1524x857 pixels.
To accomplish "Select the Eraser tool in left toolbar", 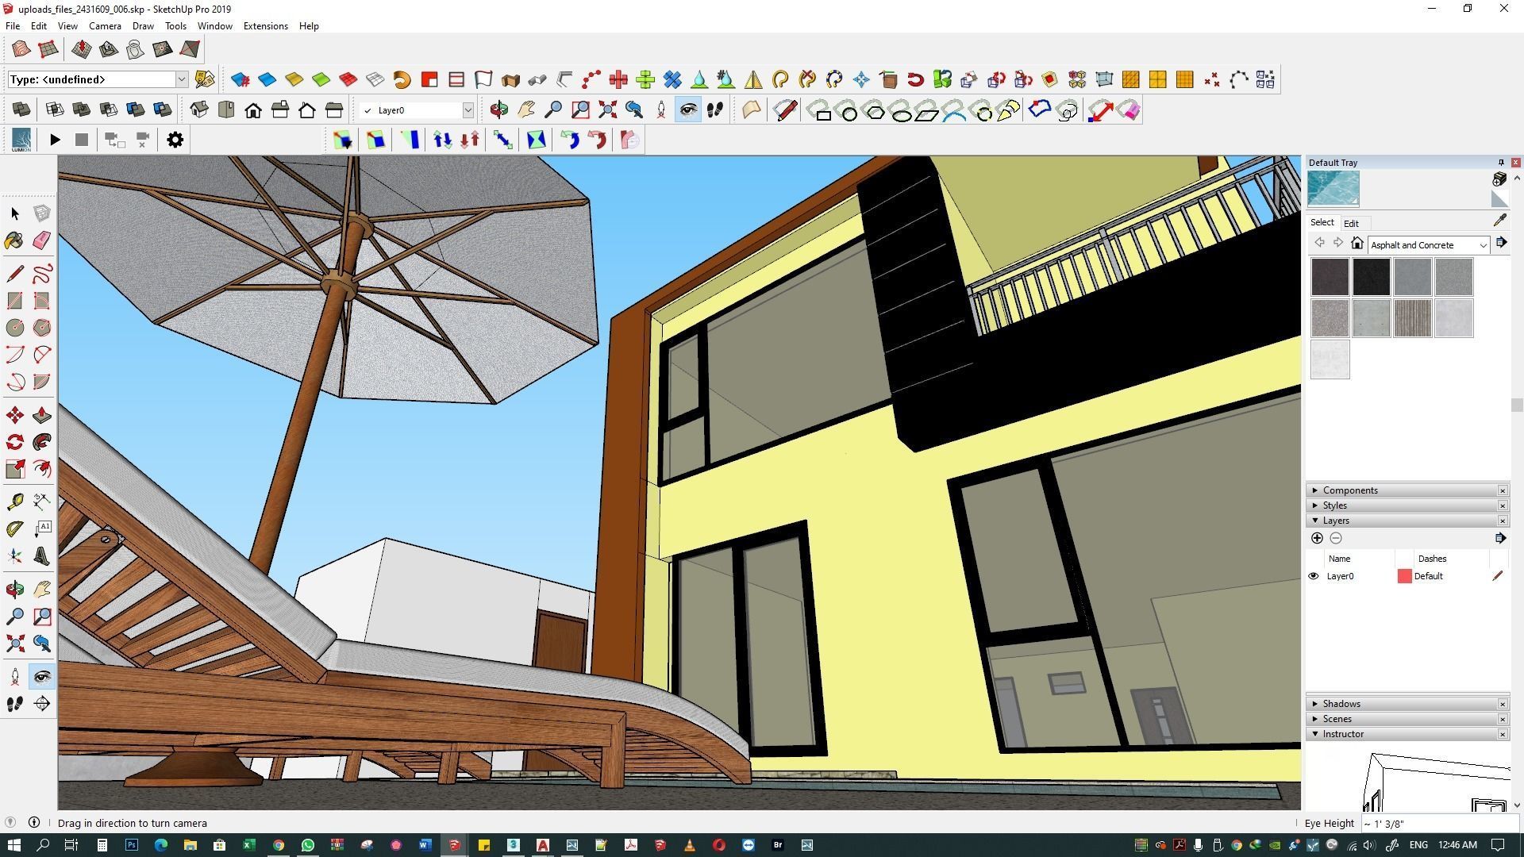I will pyautogui.click(x=42, y=240).
